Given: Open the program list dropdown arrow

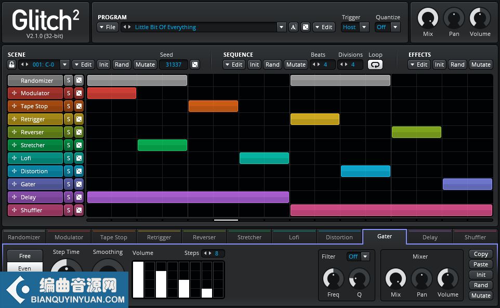Looking at the screenshot, I should pyautogui.click(x=281, y=27).
